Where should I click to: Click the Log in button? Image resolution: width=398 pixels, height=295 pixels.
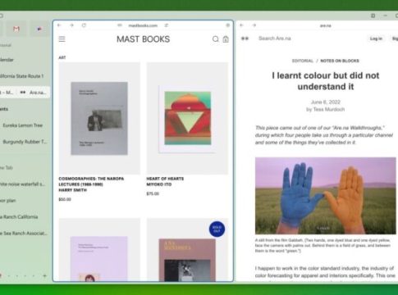(376, 39)
